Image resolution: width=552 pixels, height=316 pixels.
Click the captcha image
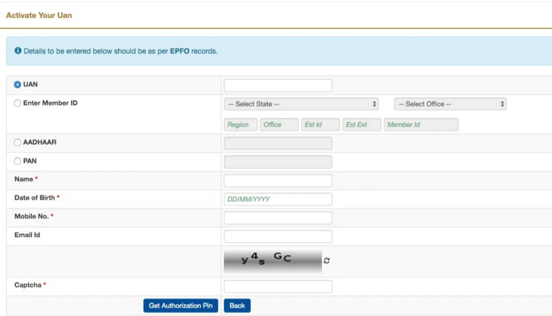click(273, 261)
